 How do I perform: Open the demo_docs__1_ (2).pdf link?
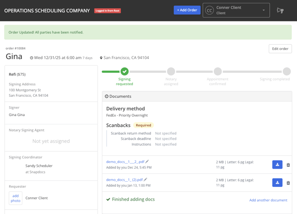[124, 180]
